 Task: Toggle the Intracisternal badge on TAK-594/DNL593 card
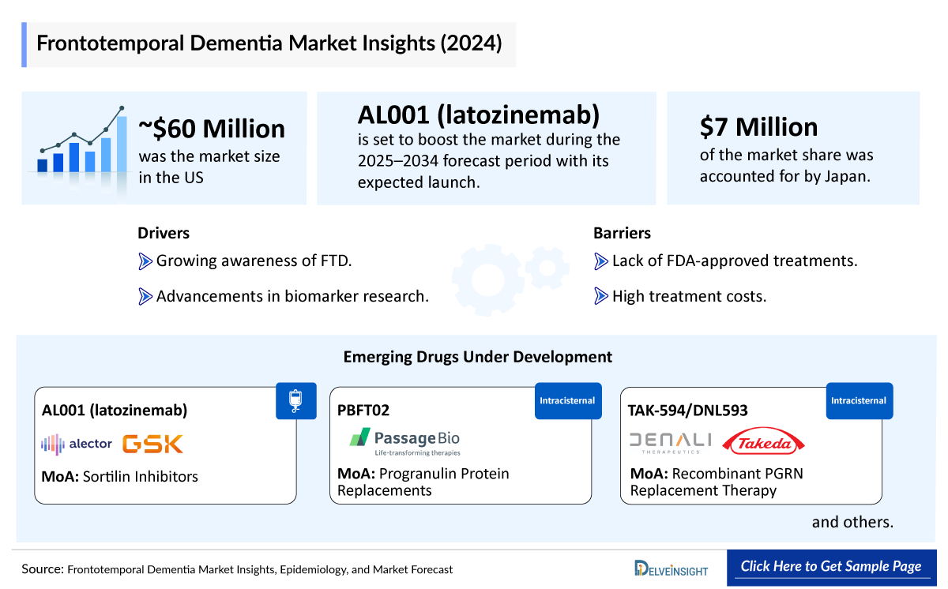pyautogui.click(x=860, y=400)
